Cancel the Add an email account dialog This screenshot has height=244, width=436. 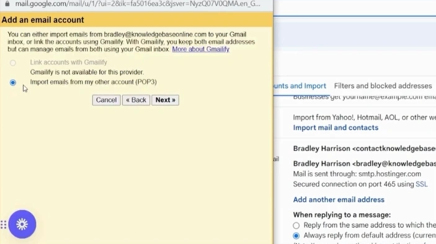106,100
